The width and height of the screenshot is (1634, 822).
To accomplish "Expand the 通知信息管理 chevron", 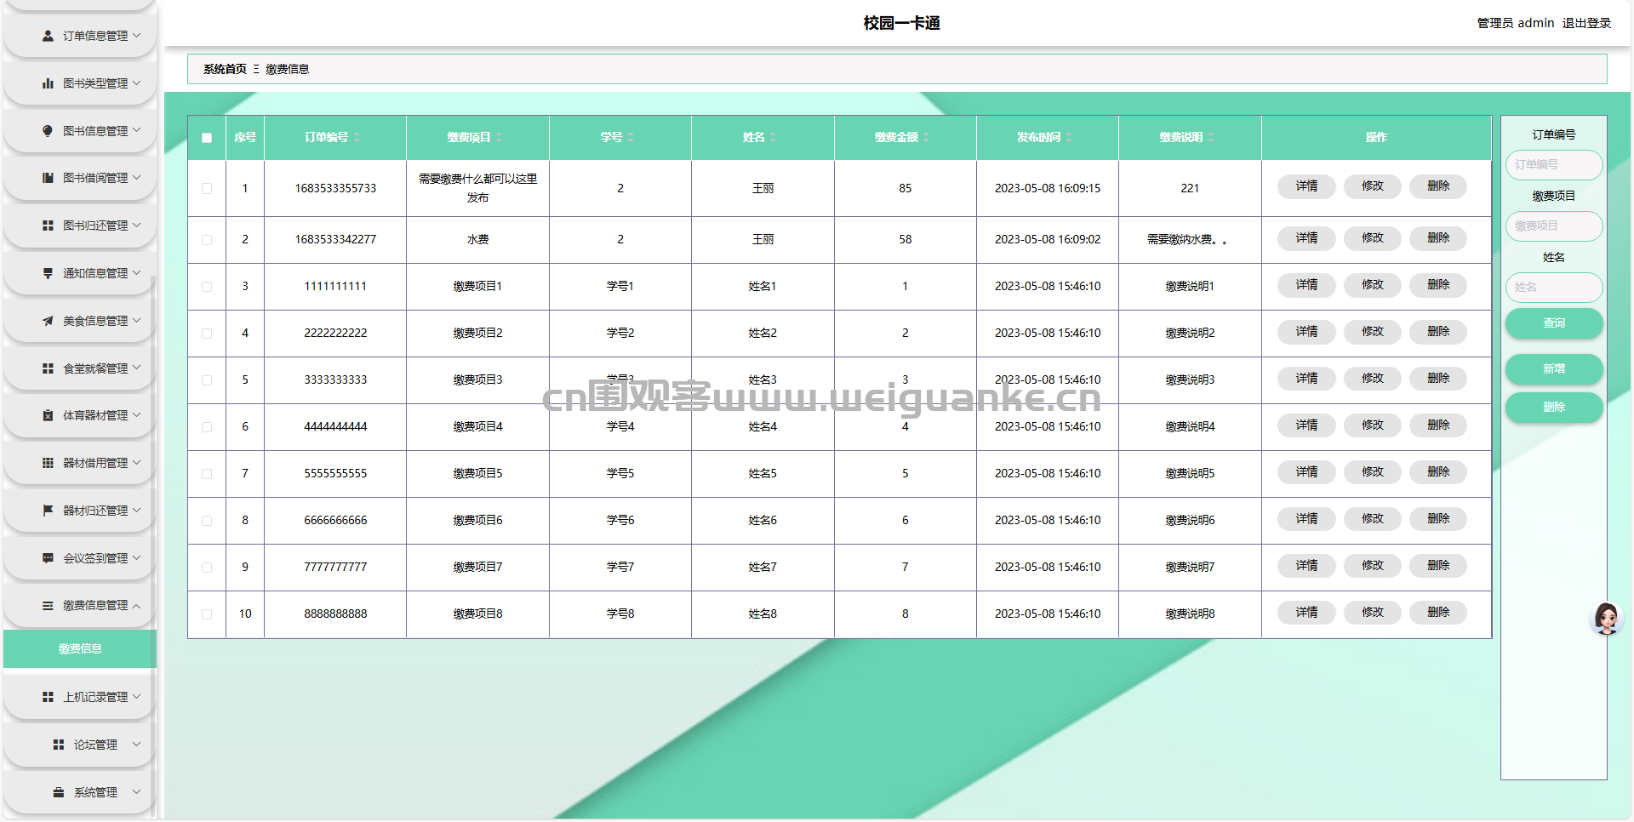I will pyautogui.click(x=136, y=272).
